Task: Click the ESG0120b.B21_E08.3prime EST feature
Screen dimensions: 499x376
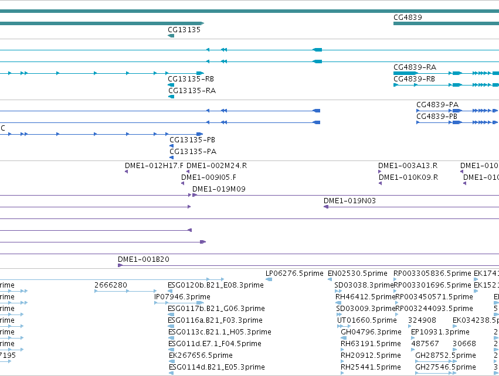Action: (170, 291)
